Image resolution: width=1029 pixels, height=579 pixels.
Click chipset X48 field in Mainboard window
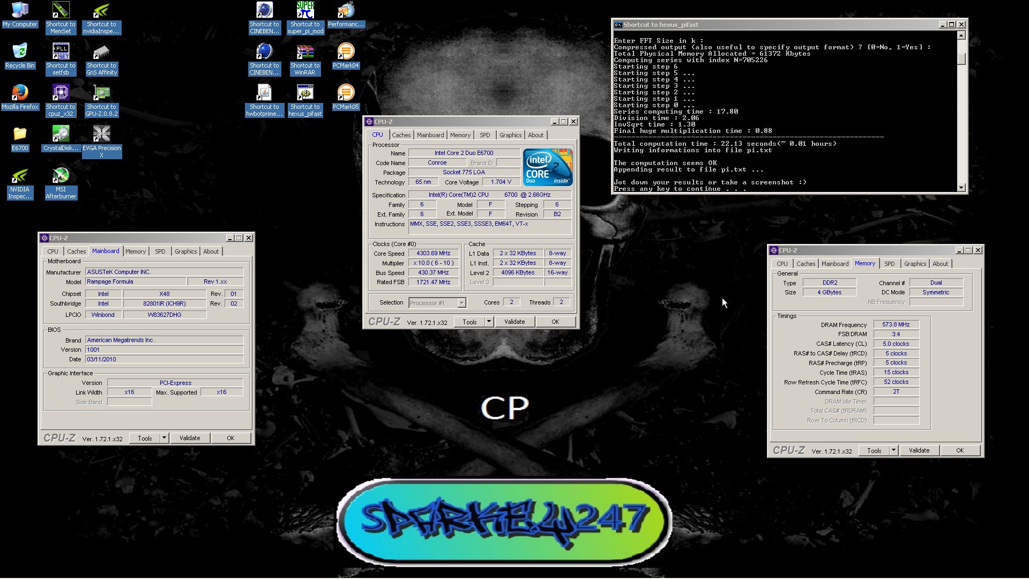click(x=165, y=294)
